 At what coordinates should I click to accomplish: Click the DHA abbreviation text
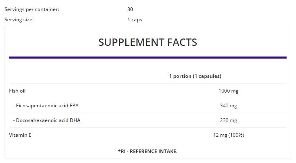tap(75, 120)
